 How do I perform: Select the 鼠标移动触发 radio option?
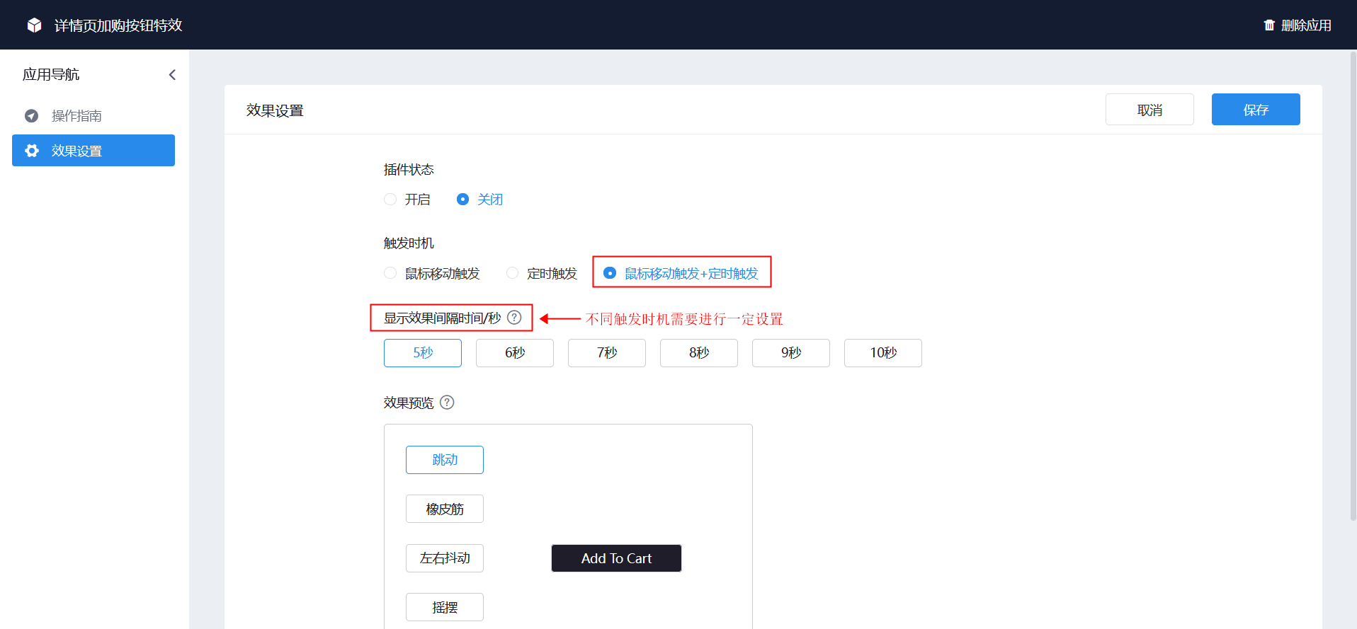click(390, 273)
